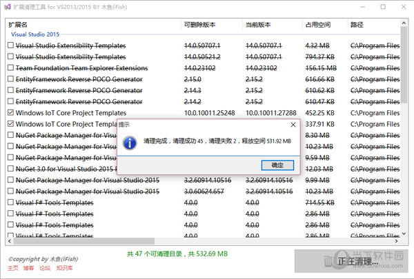Select the 2.15.0 deletable version cell
This screenshot has width=414, height=279.
click(x=193, y=79)
